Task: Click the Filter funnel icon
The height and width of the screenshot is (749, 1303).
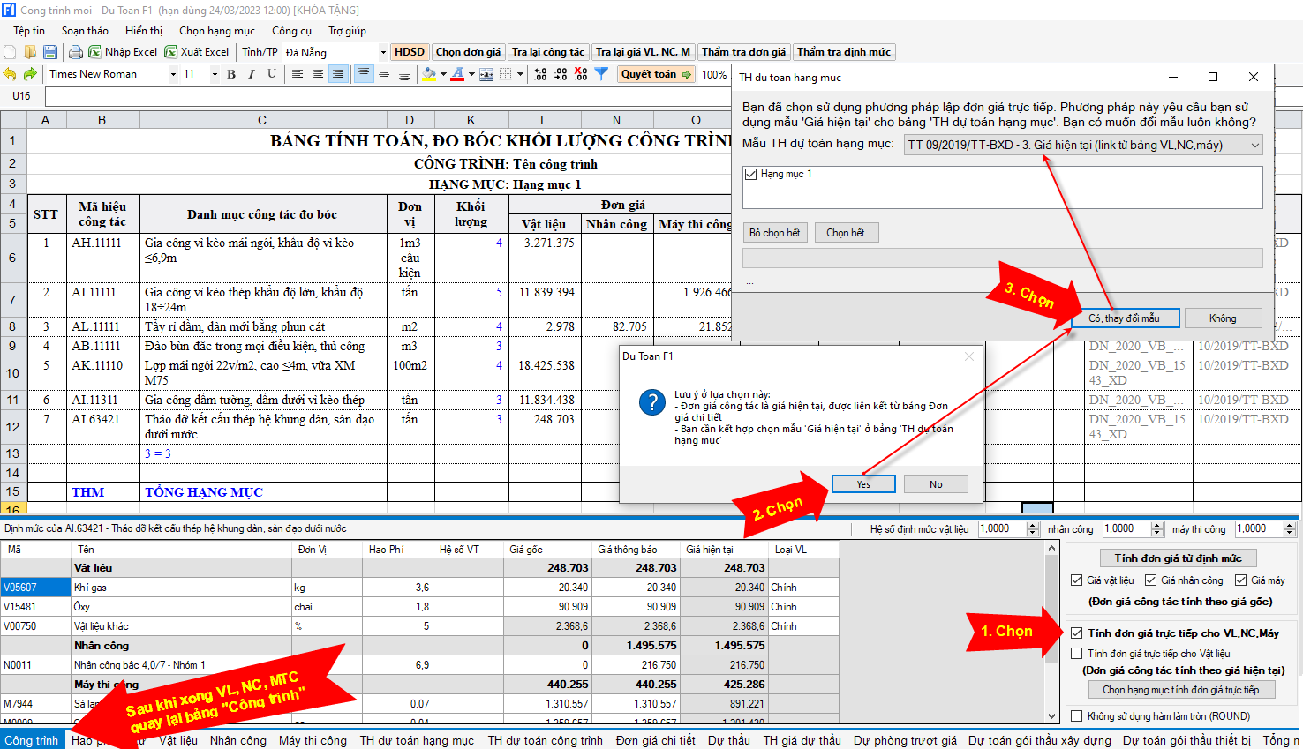Action: click(x=601, y=74)
